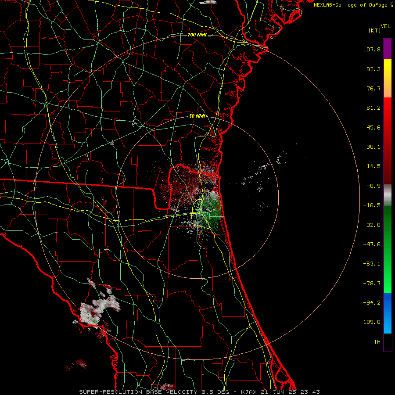This screenshot has height=395, width=395.
Task: Click the NEXLAB-College of DuPage watermark text
Action: coord(350,5)
